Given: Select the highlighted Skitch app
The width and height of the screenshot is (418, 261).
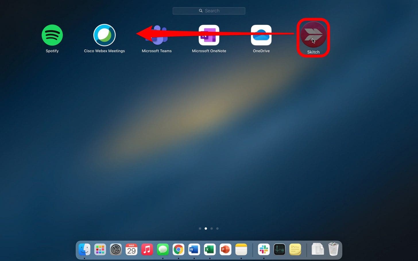Looking at the screenshot, I should 313,35.
